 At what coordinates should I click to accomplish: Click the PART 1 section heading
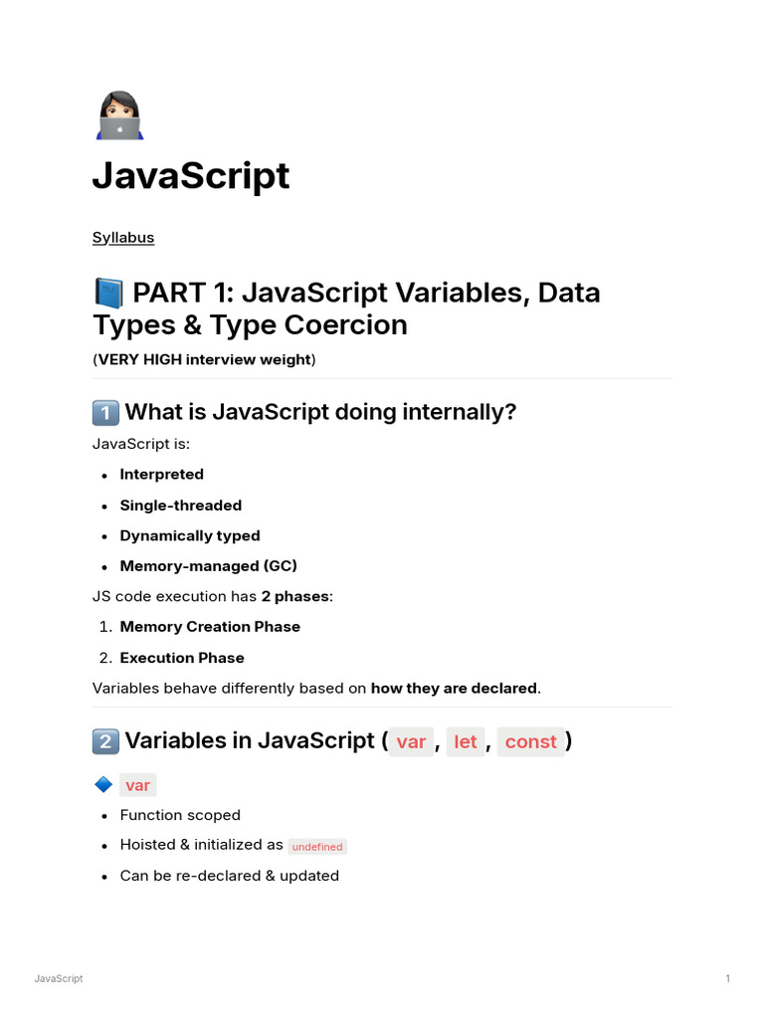pyautogui.click(x=347, y=308)
